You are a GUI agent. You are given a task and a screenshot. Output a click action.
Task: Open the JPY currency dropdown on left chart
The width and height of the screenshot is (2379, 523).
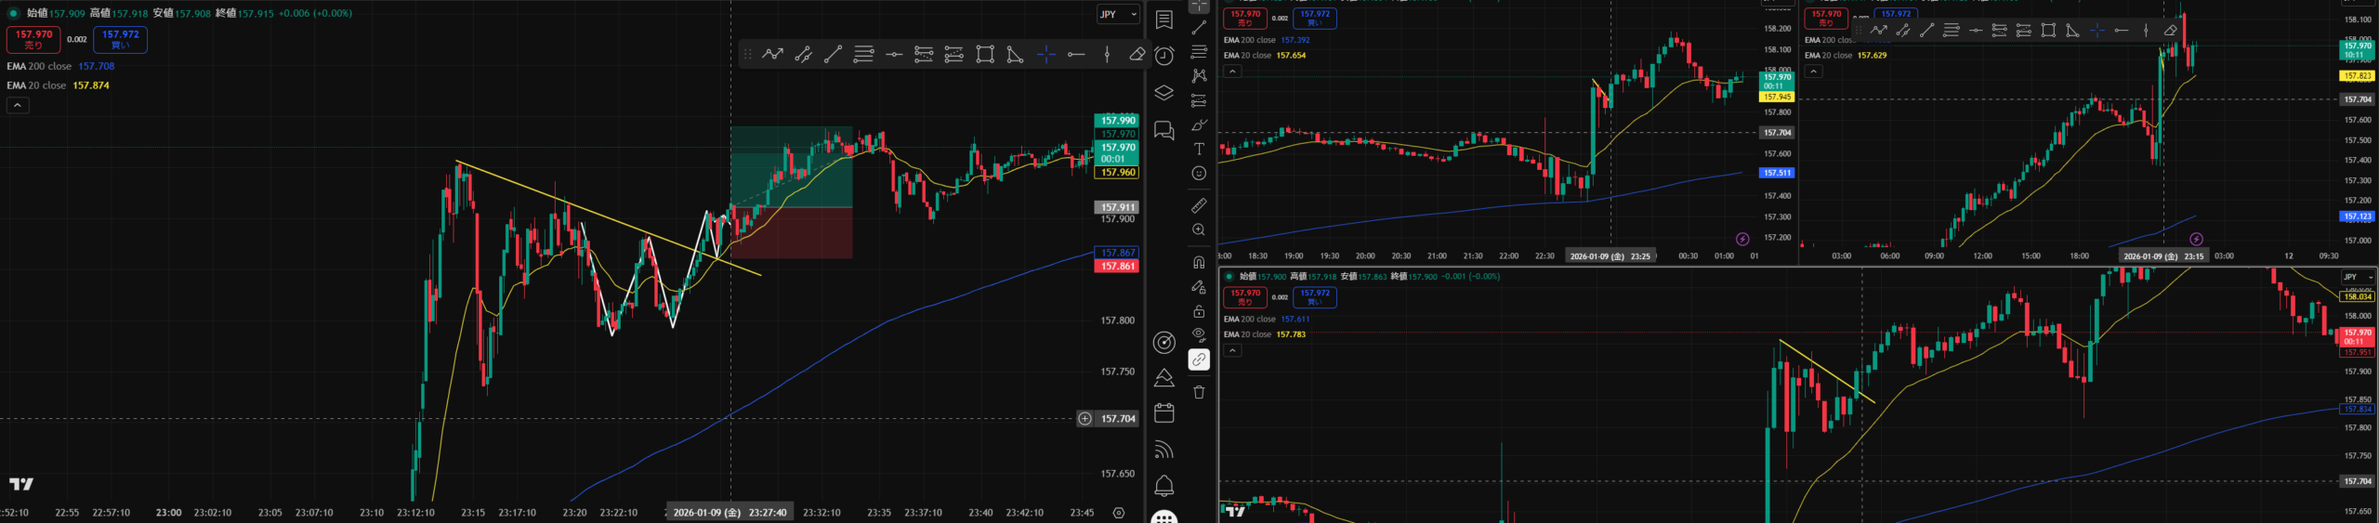pyautogui.click(x=1117, y=15)
